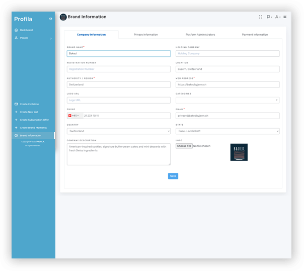Open the Platform Administrators tab
304x271 pixels.
coord(200,35)
